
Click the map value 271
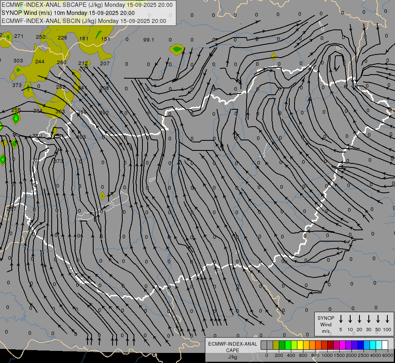tap(19, 36)
